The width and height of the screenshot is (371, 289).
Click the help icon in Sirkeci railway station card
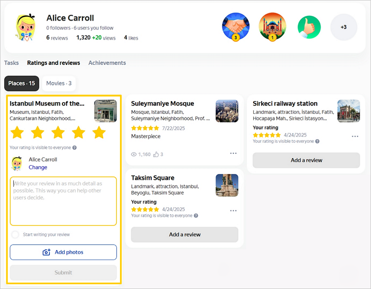pos(317,141)
